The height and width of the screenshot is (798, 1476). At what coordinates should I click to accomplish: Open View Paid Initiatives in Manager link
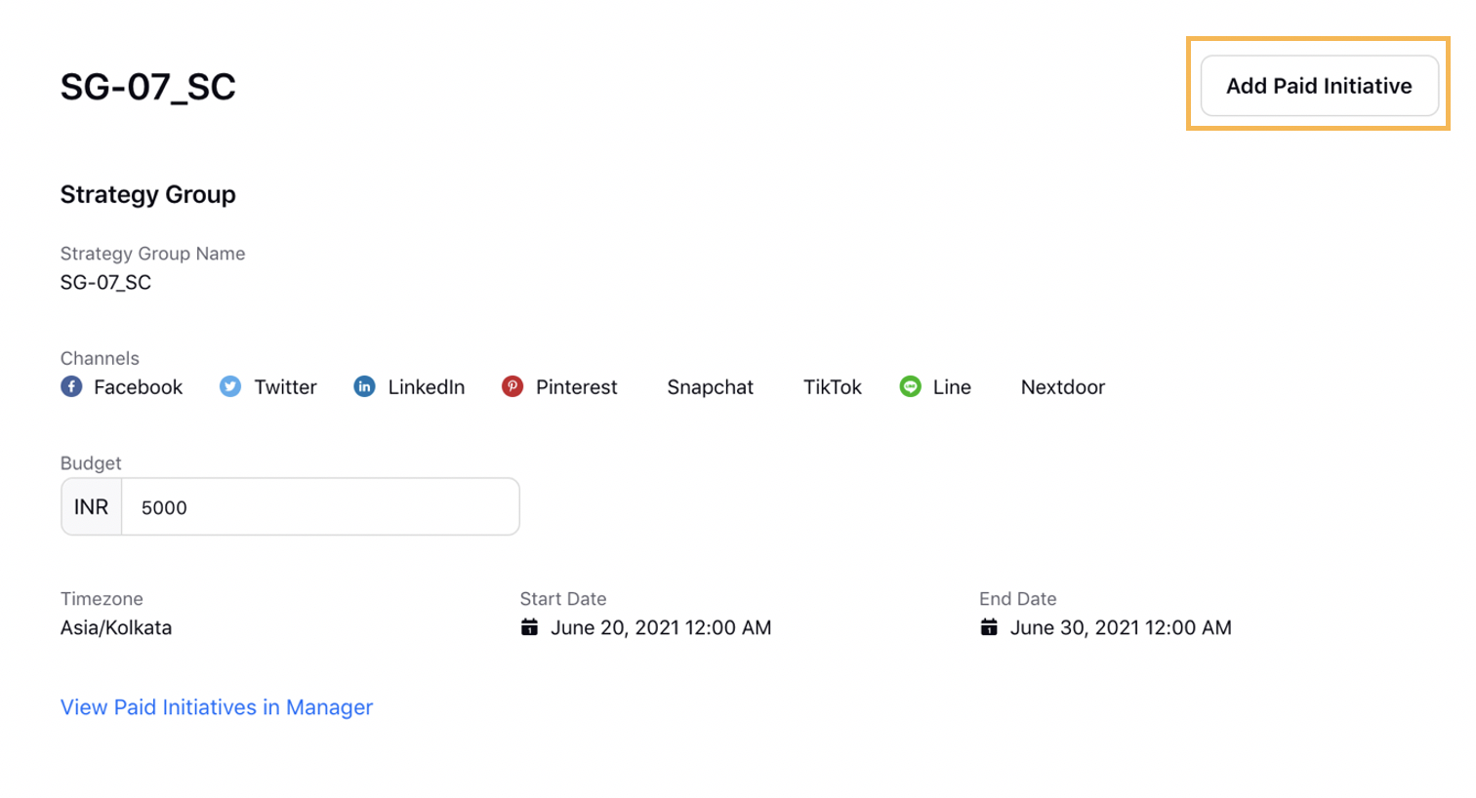click(x=217, y=707)
